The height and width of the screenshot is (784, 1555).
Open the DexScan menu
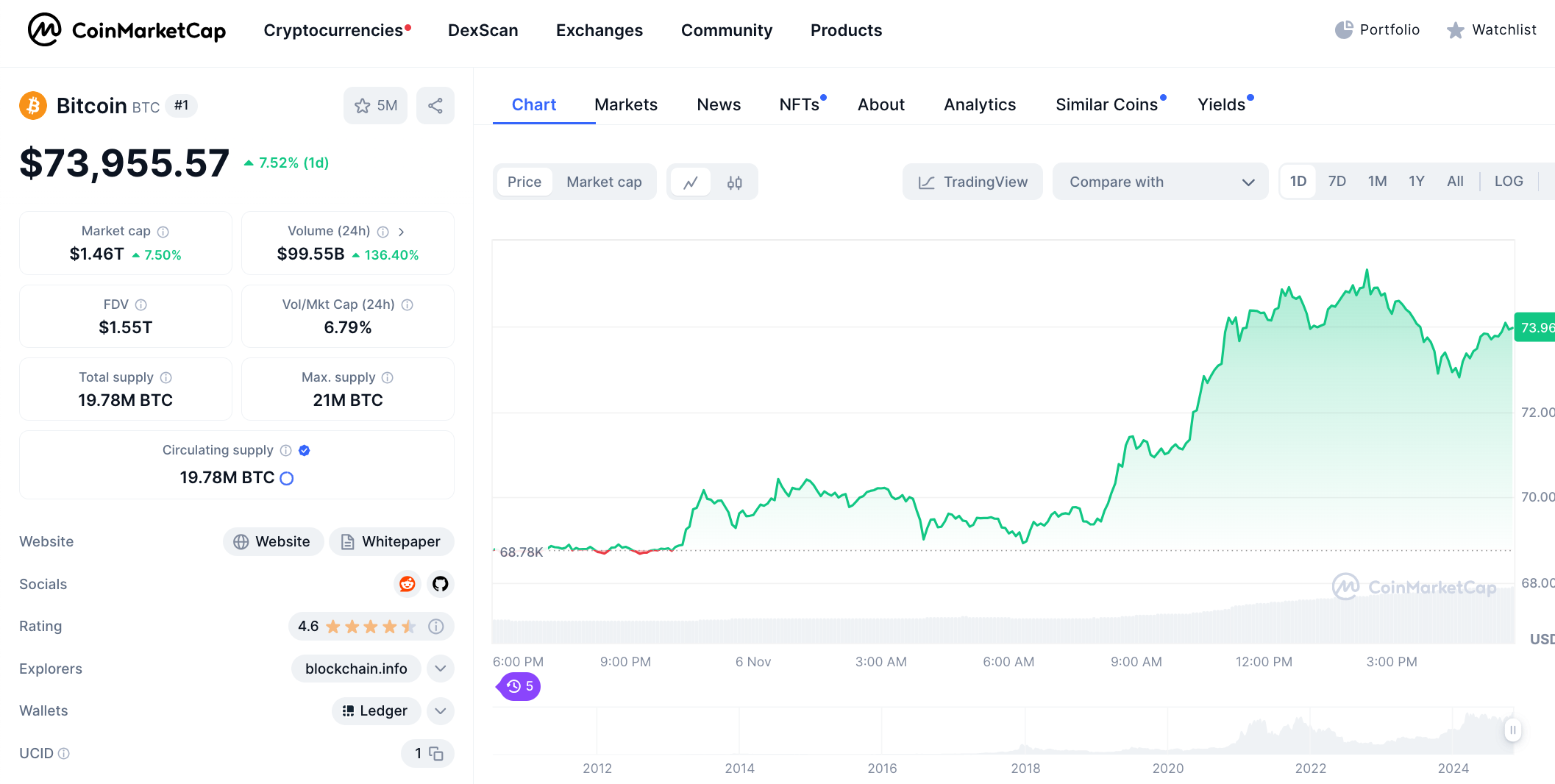(483, 30)
